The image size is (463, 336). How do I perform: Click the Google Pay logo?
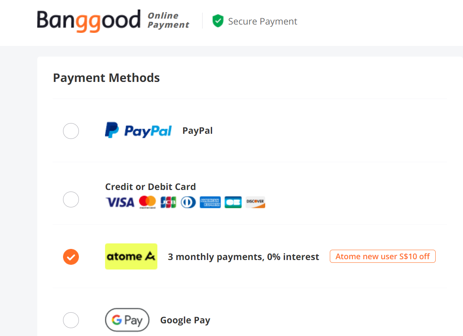(x=127, y=320)
